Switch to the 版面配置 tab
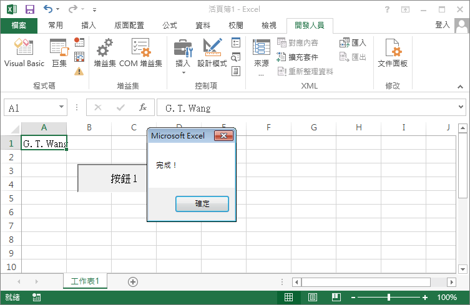 (129, 26)
